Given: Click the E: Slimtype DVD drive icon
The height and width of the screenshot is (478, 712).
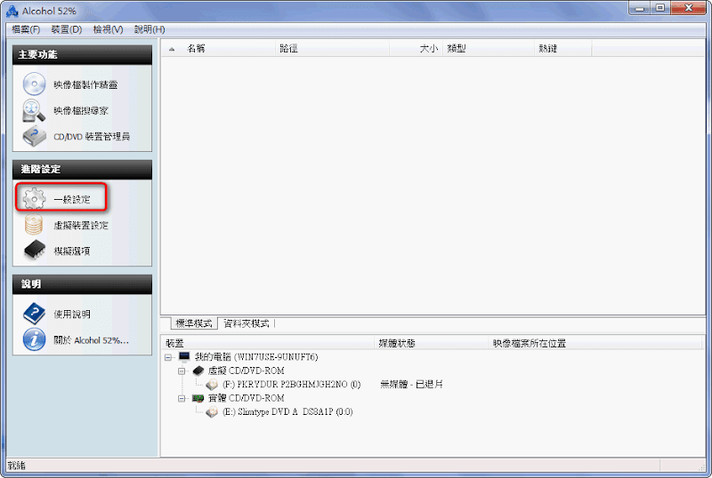Looking at the screenshot, I should (212, 411).
